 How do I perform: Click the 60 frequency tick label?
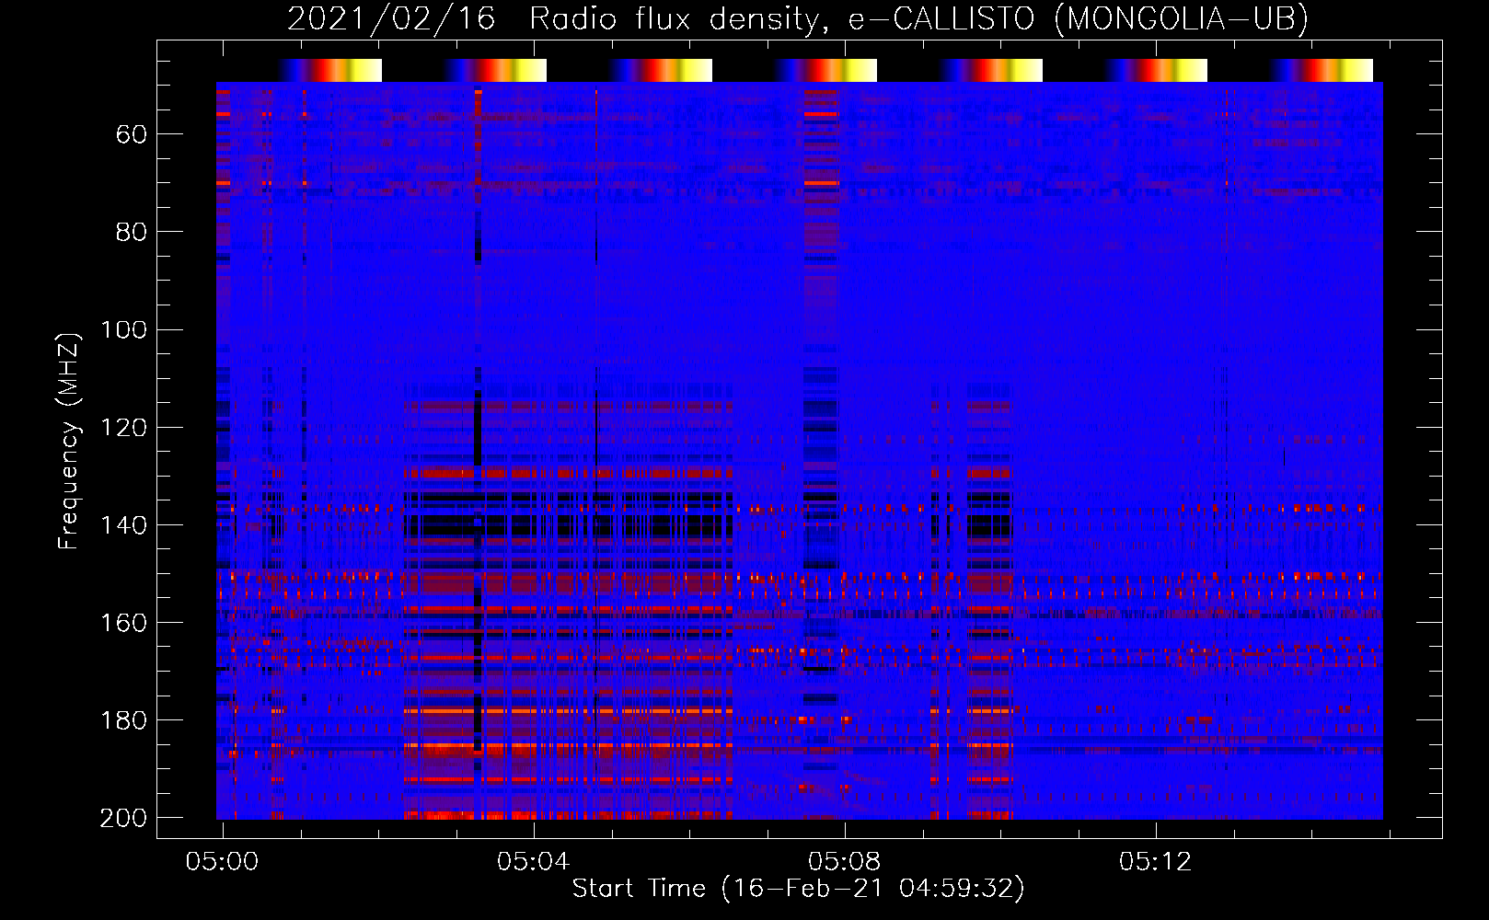(132, 135)
